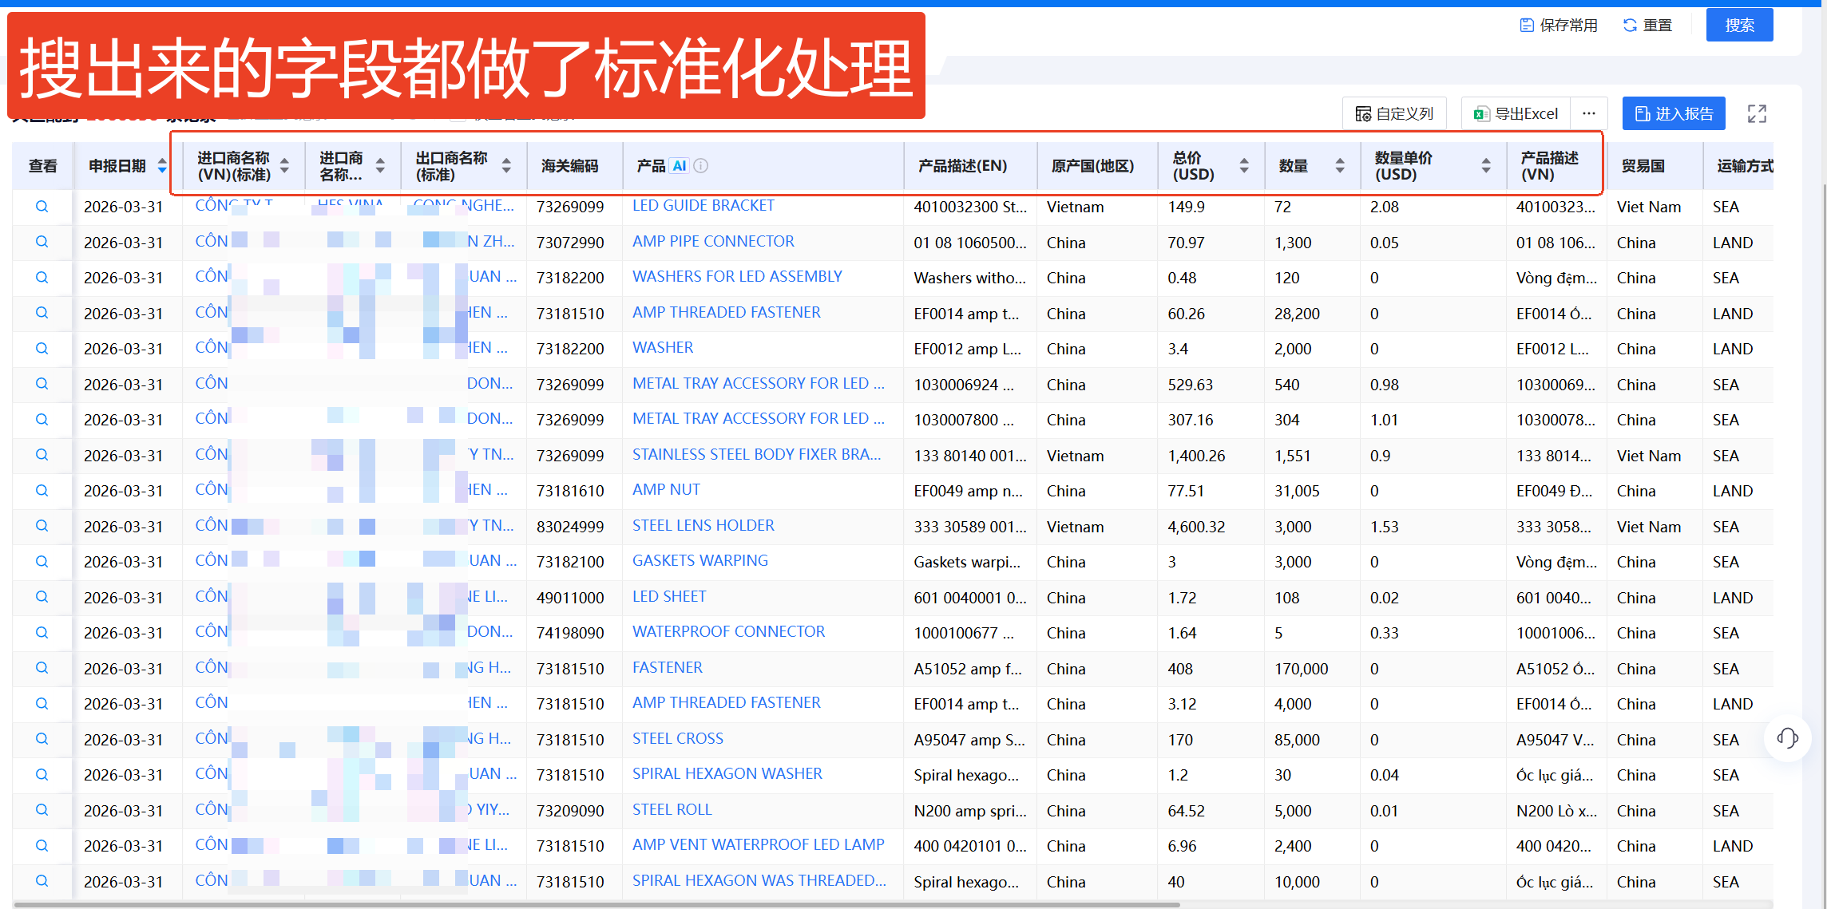Click magnifier icon for AMP PIPE CONNECTOR row
Image resolution: width=1827 pixels, height=909 pixels.
(42, 242)
